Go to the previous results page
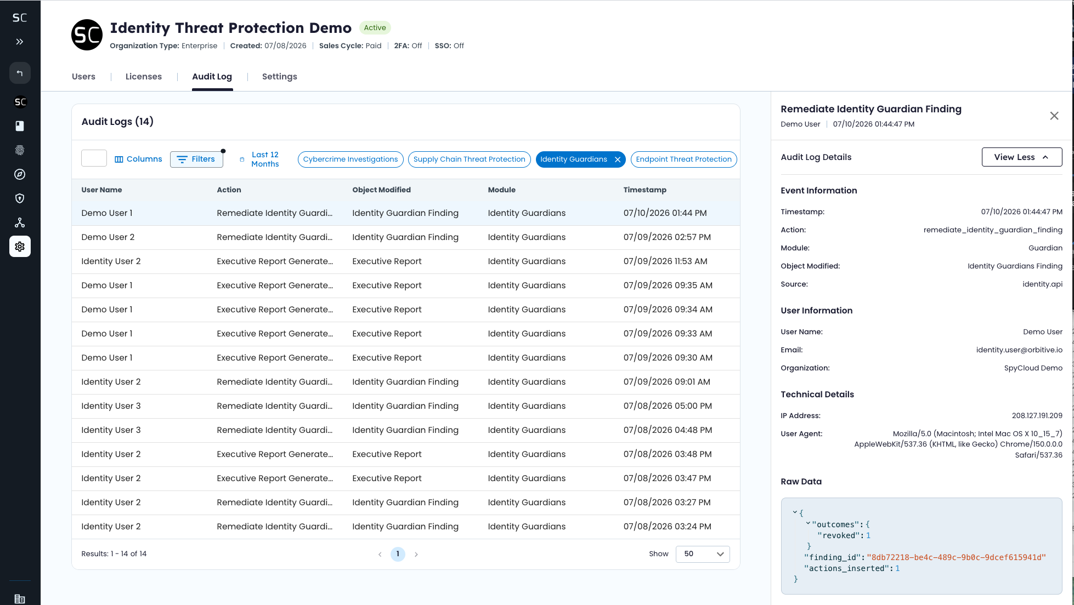 (x=380, y=554)
